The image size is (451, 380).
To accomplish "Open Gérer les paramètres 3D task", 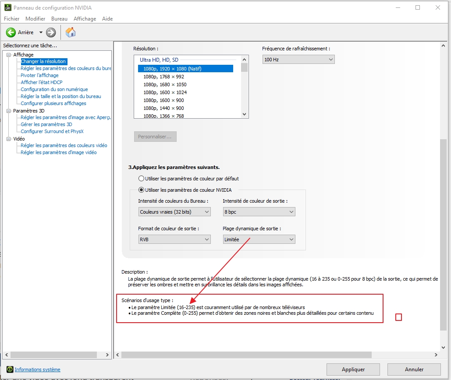I will (46, 124).
